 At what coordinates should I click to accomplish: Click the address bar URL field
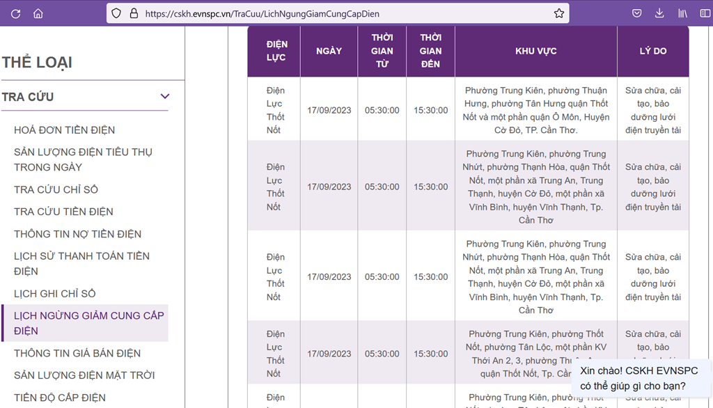tap(338, 14)
